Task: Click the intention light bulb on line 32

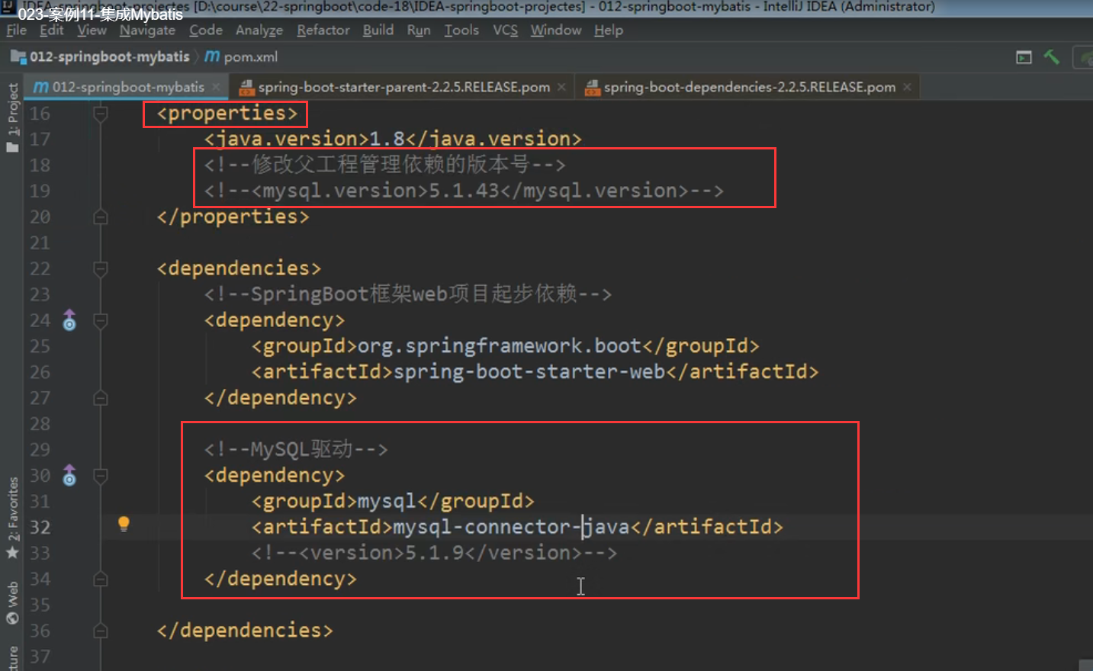Action: (124, 524)
